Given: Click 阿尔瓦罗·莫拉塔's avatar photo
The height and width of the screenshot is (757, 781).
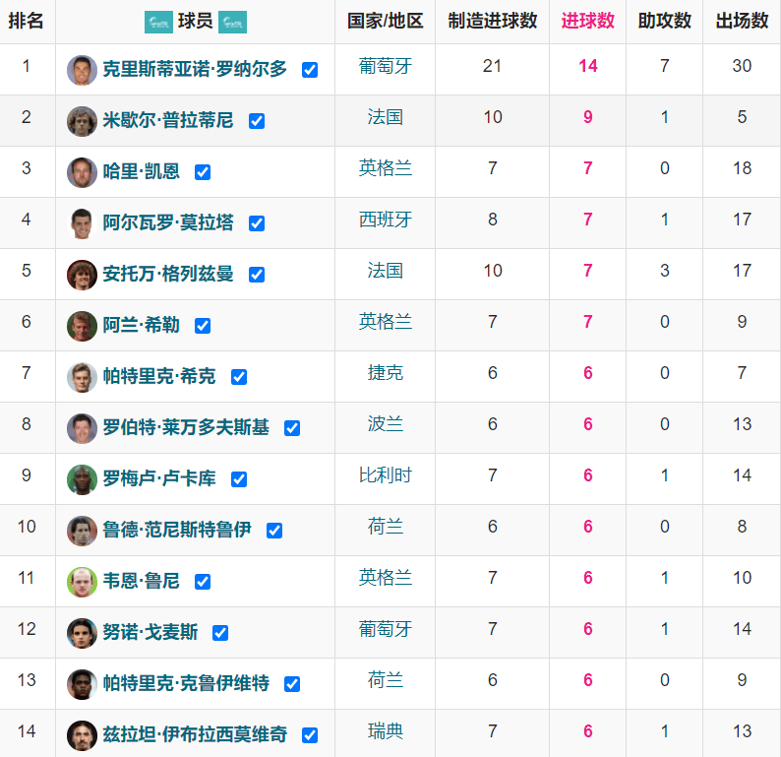Looking at the screenshot, I should [82, 223].
